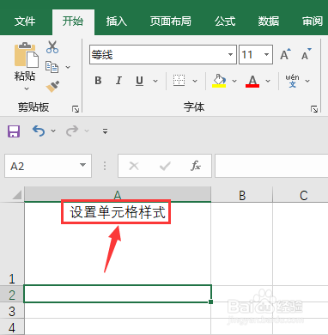This screenshot has width=328, height=335.
Task: Click the Insert Function fx icon
Action: click(x=196, y=166)
